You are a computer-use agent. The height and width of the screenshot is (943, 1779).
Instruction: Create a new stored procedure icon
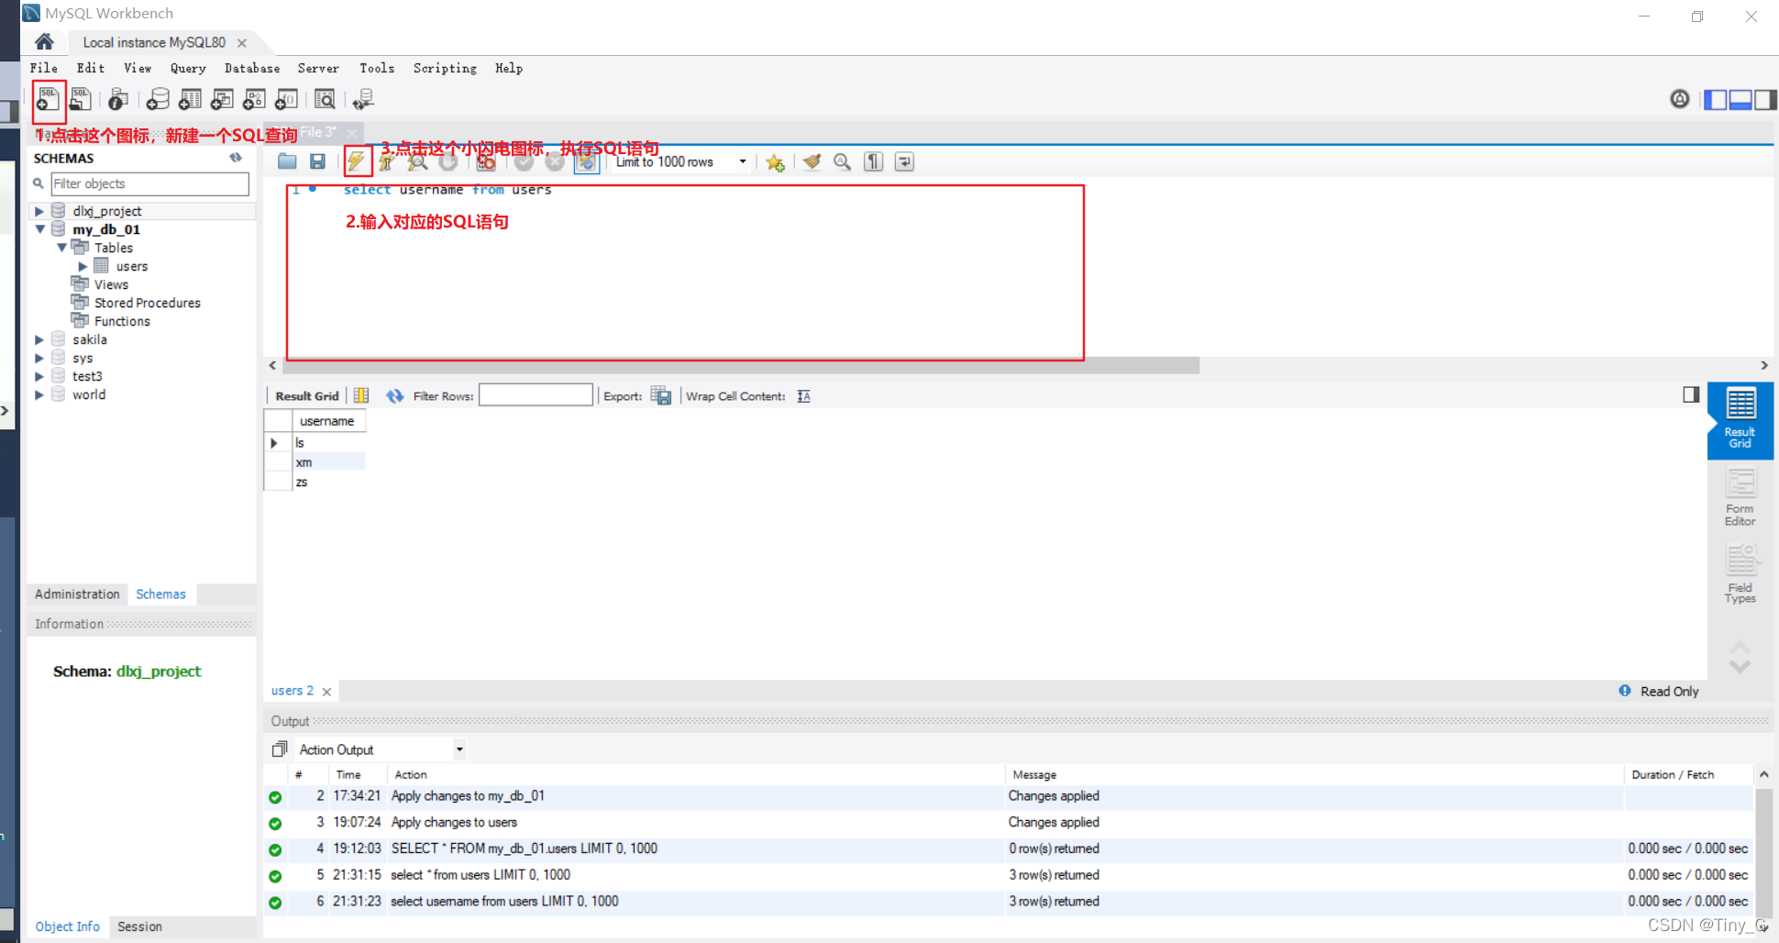[x=254, y=99]
